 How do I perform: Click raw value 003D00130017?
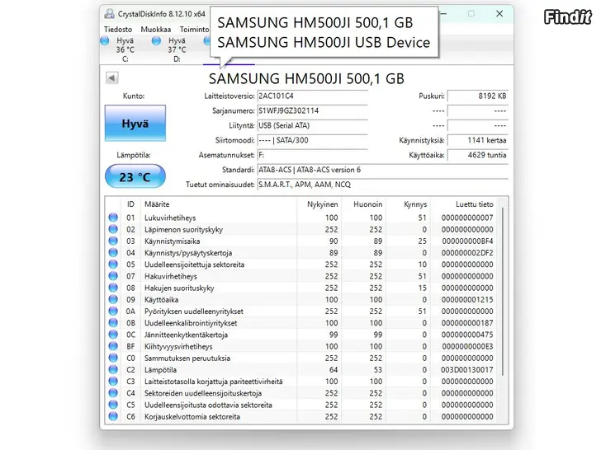[x=467, y=369]
